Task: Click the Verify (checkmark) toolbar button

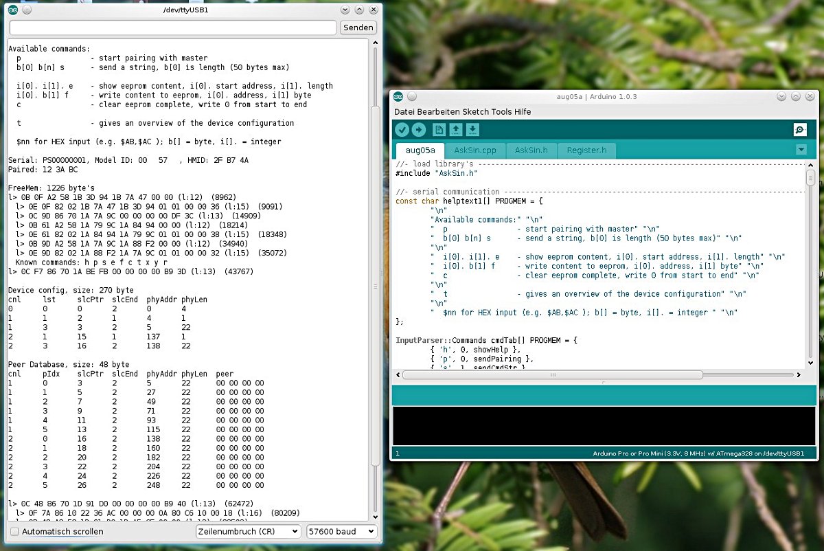Action: [402, 130]
